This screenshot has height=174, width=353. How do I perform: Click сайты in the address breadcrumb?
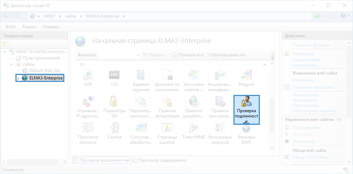point(70,16)
